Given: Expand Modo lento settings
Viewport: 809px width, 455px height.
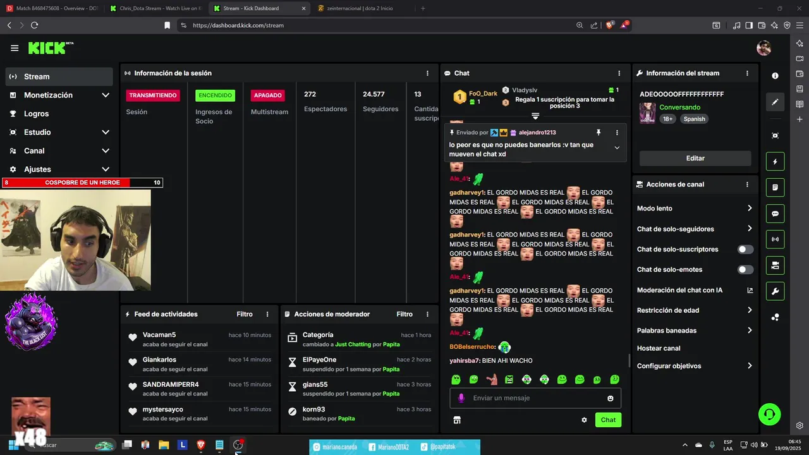Looking at the screenshot, I should point(695,209).
